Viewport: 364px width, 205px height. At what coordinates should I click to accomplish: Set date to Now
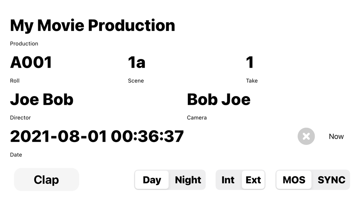[336, 137]
